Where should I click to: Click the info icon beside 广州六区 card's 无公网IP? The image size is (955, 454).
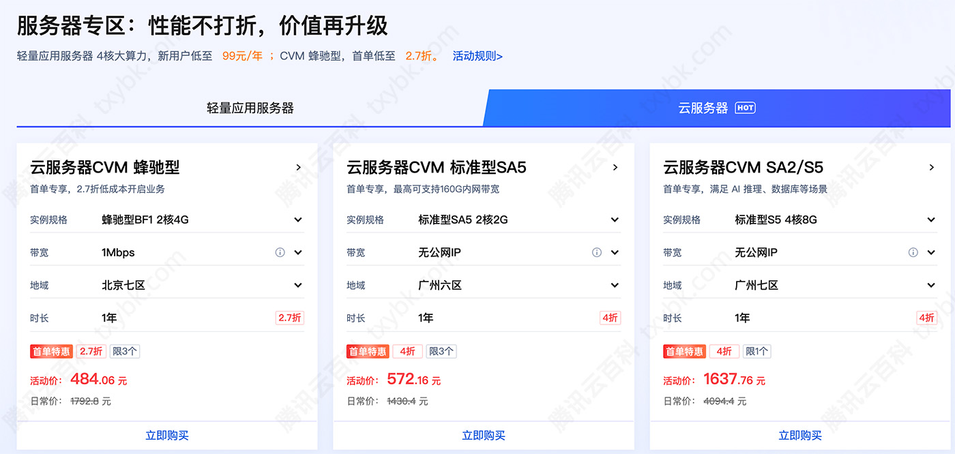[597, 252]
